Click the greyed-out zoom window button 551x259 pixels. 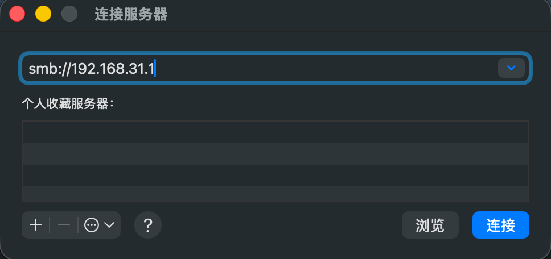coord(69,14)
